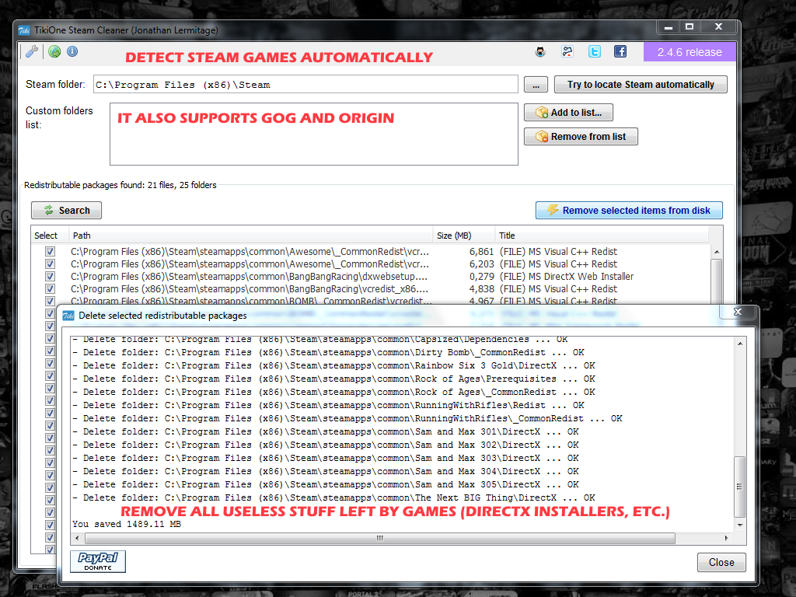
Task: Open the Facebook icon link
Action: coord(620,51)
